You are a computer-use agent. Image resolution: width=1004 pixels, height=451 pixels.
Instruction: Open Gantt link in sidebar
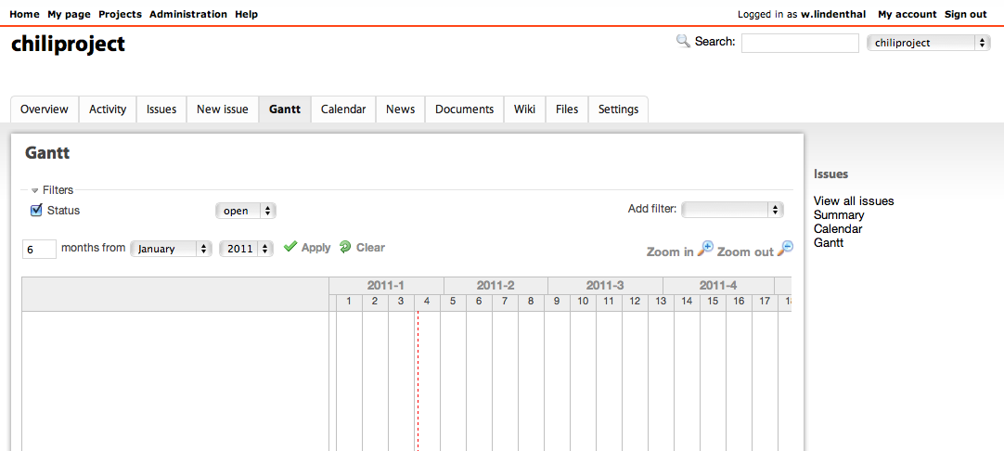829,243
